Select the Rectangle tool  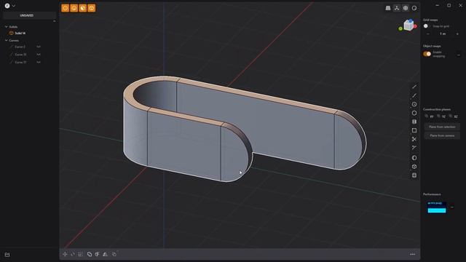414,130
